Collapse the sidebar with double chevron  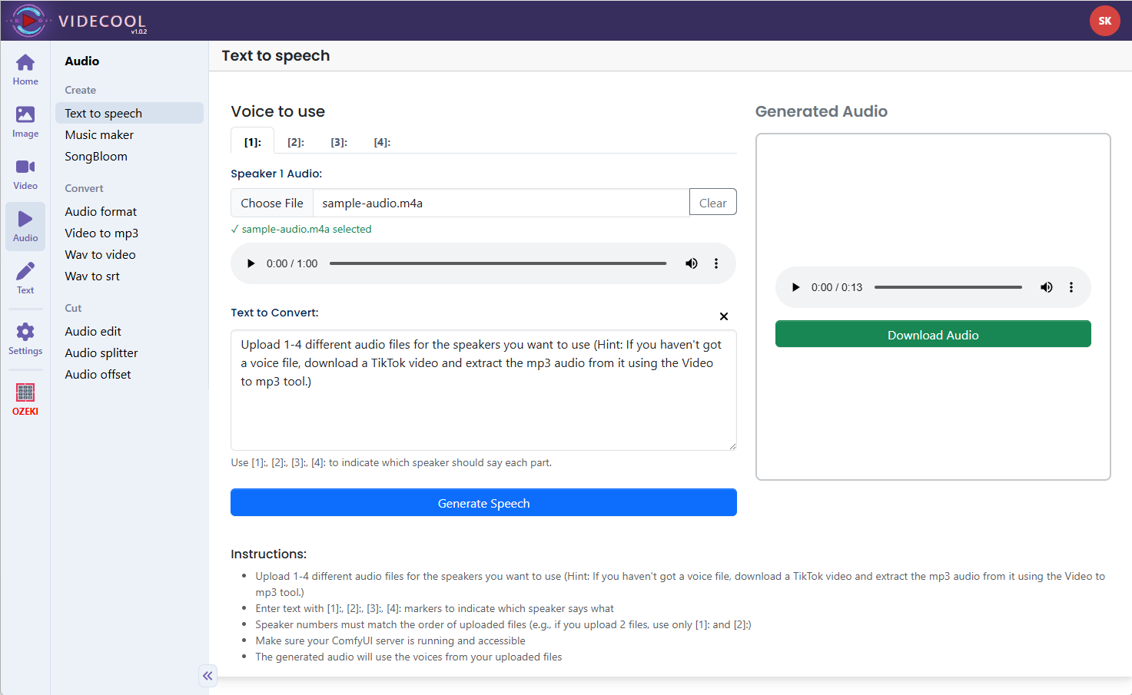coord(207,676)
